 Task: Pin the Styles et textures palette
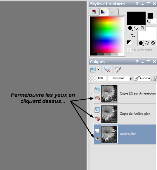coord(137,4)
